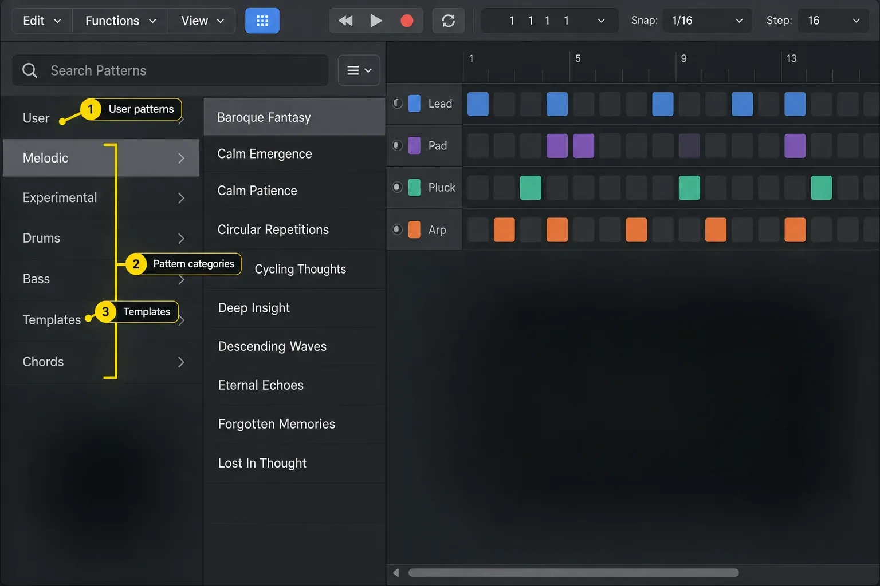Start playback with the play button
This screenshot has height=586, width=880.
(376, 21)
